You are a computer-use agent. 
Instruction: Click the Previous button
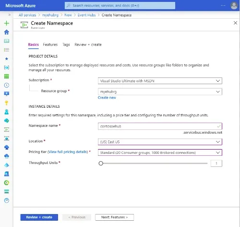(x=77, y=217)
